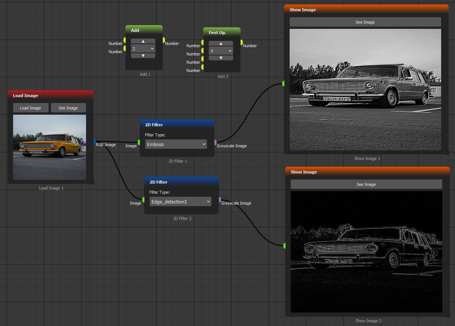
Task: Click See Image button in Show Image 2
Action: pos(366,184)
